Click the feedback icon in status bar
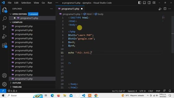The height and width of the screenshot is (98, 174). (x=164, y=91)
